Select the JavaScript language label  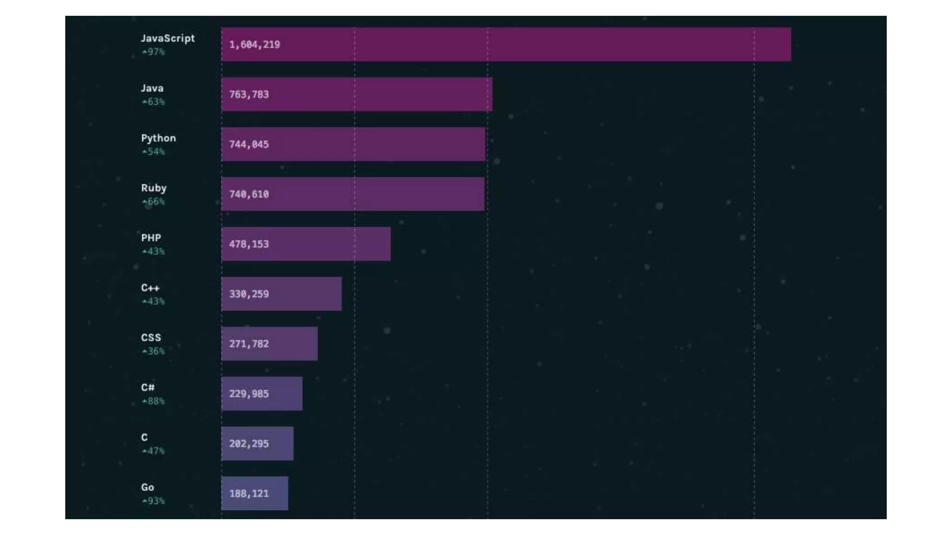(x=168, y=38)
